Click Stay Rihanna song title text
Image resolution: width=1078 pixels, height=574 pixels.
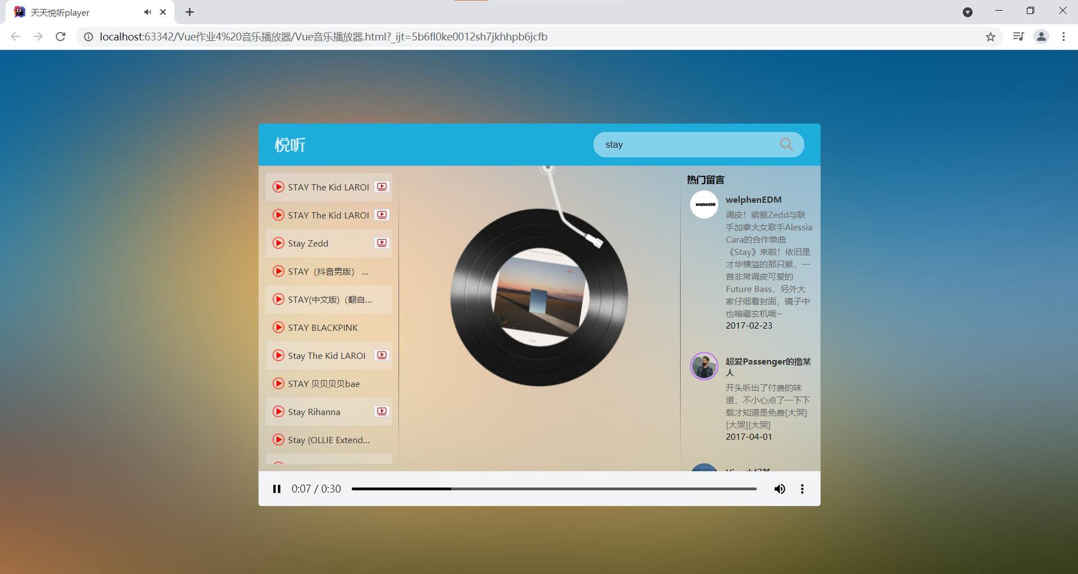click(314, 412)
